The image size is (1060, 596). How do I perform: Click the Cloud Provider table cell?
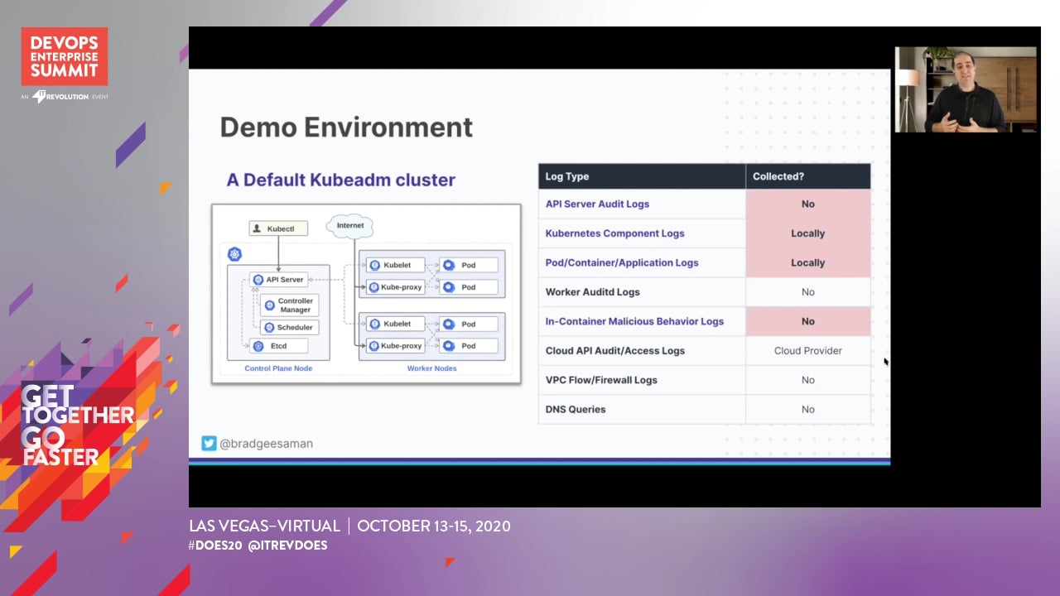(x=807, y=351)
